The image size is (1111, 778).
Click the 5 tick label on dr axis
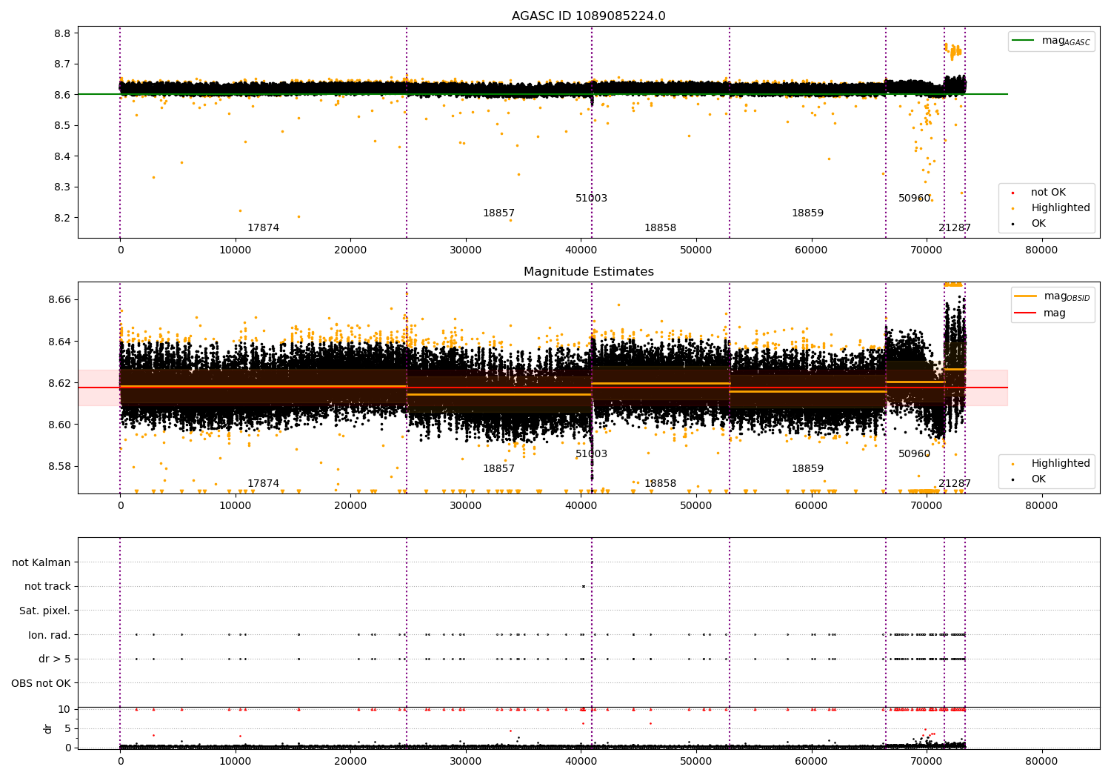(68, 728)
